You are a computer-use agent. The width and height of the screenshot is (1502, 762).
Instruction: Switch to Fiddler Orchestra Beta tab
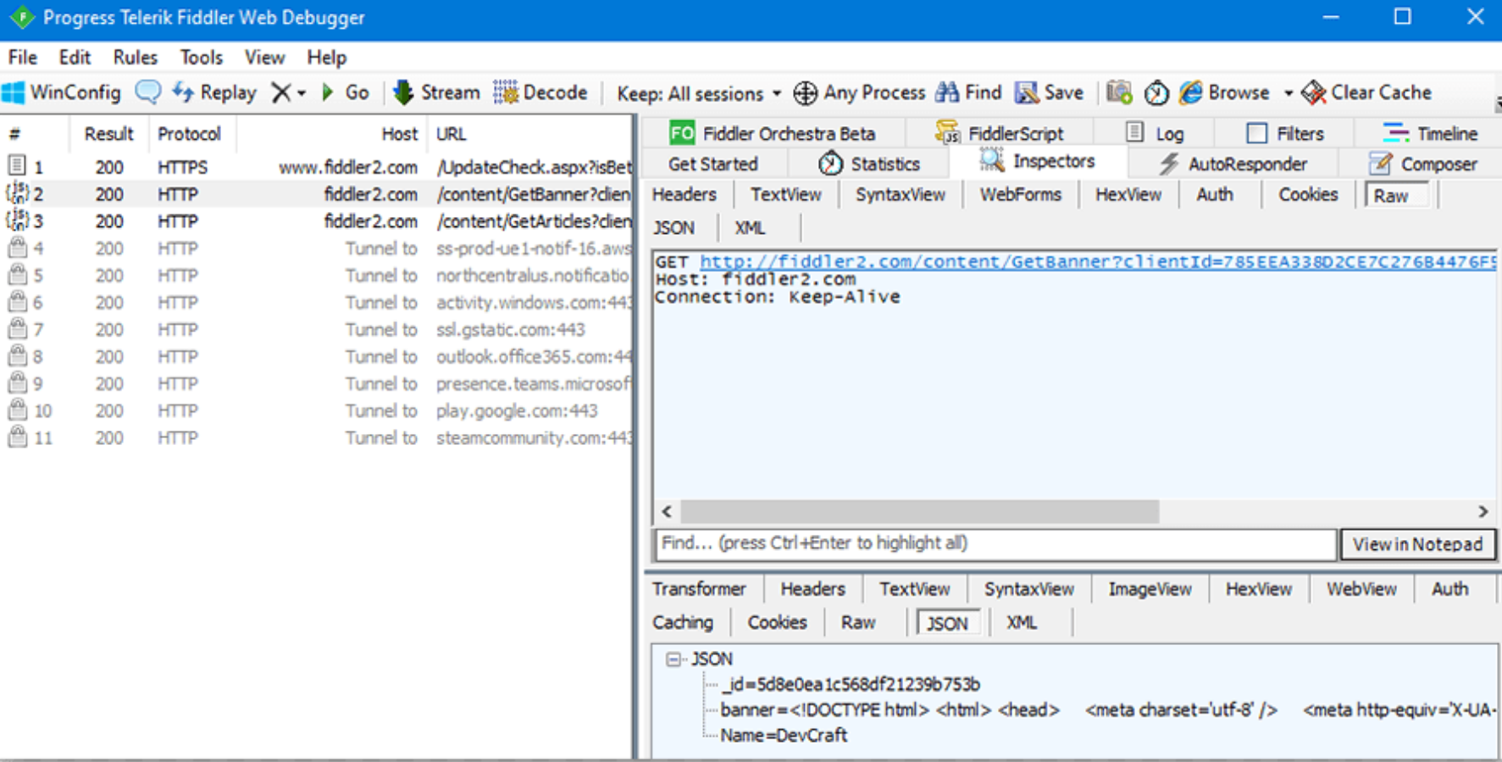[773, 133]
